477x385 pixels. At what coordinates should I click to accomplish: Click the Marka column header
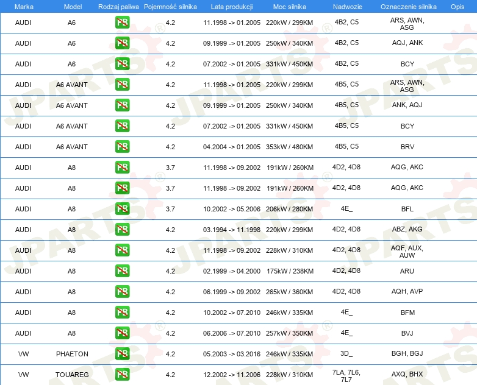click(24, 7)
